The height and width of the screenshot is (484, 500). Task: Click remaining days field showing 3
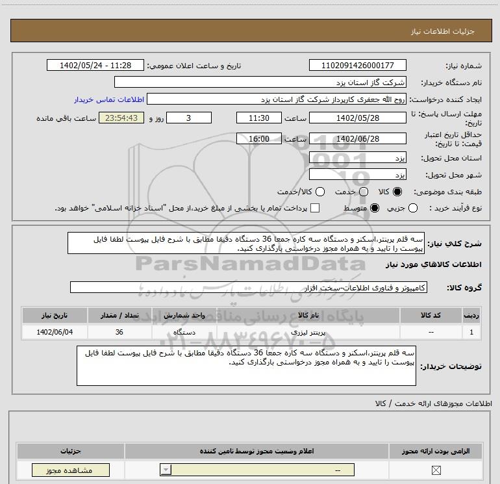pyautogui.click(x=189, y=118)
